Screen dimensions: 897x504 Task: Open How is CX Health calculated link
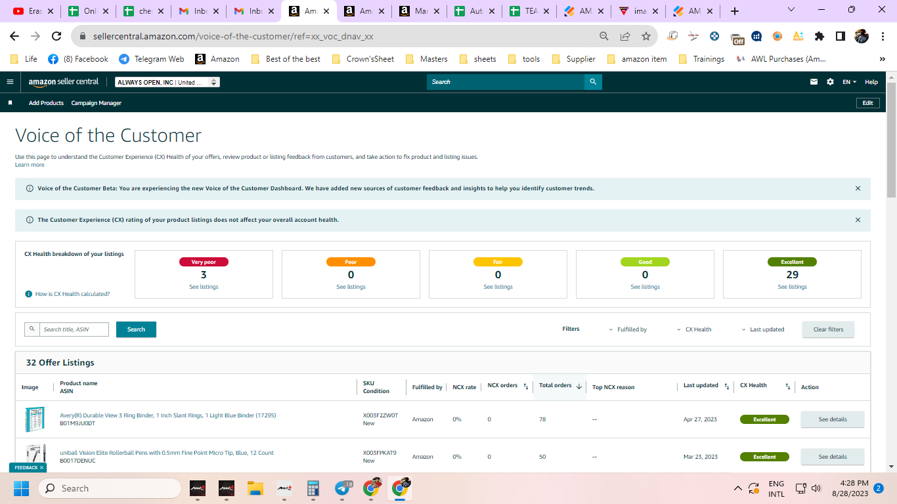click(x=72, y=294)
